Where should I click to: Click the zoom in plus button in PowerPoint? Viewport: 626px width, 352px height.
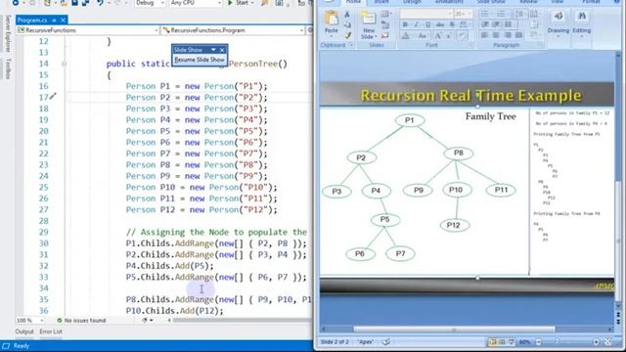[x=596, y=342]
